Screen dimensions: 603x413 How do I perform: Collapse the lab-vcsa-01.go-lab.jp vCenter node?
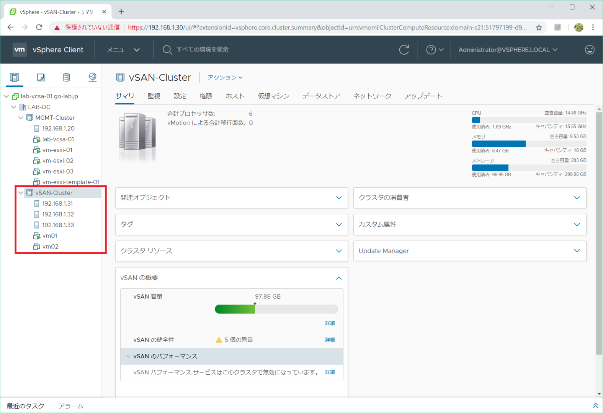(x=7, y=96)
